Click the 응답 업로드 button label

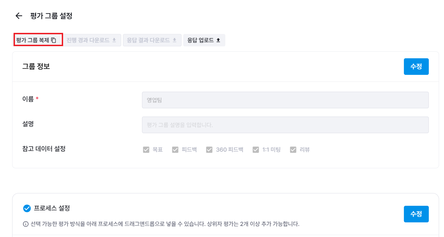[200, 40]
